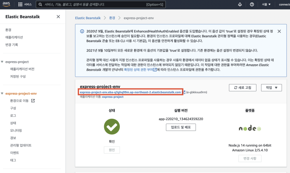Click the 환경 breadcrumb link
Viewport: 290px width, 173px height.
pyautogui.click(x=112, y=18)
